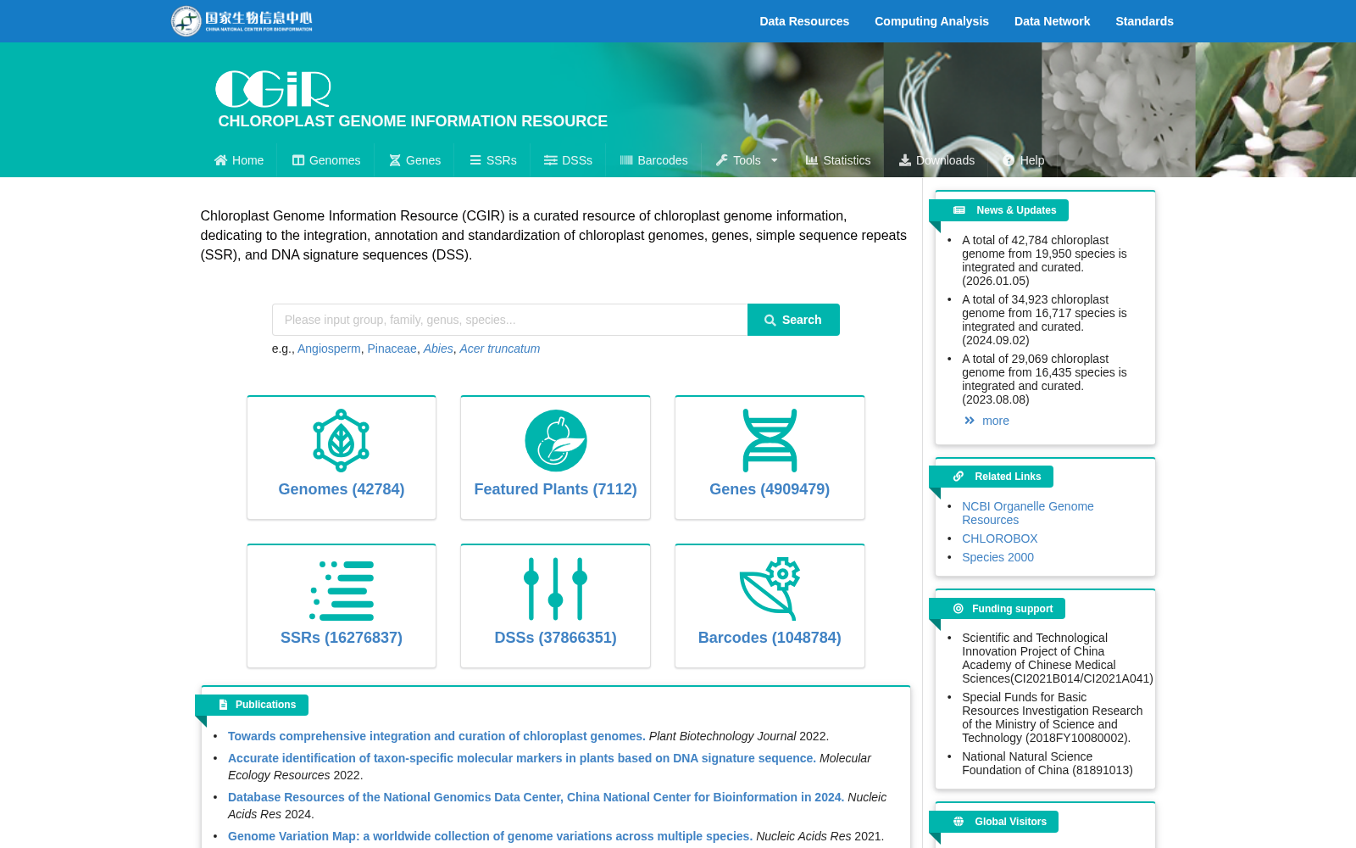The width and height of the screenshot is (1356, 848).
Task: Click the CNCB logo in top bar
Action: [242, 20]
